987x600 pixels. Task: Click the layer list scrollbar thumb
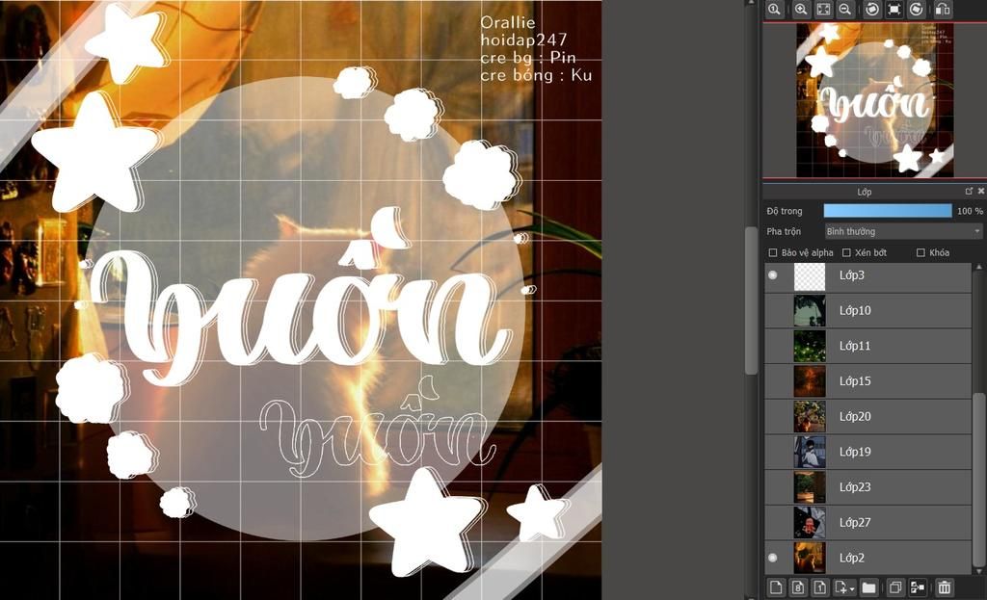pyautogui.click(x=978, y=480)
